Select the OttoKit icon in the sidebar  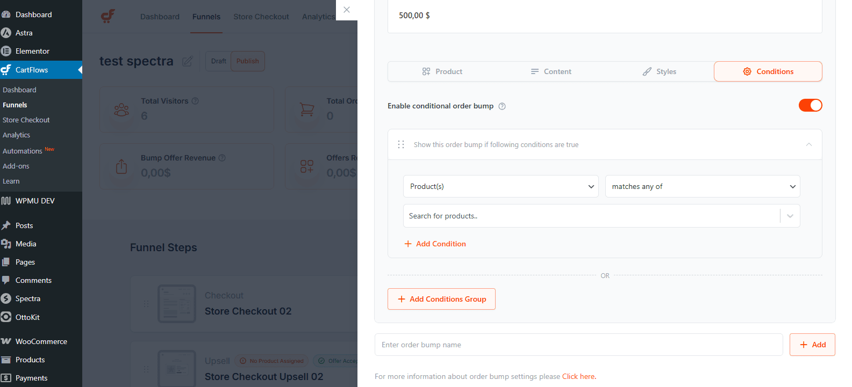pyautogui.click(x=7, y=317)
